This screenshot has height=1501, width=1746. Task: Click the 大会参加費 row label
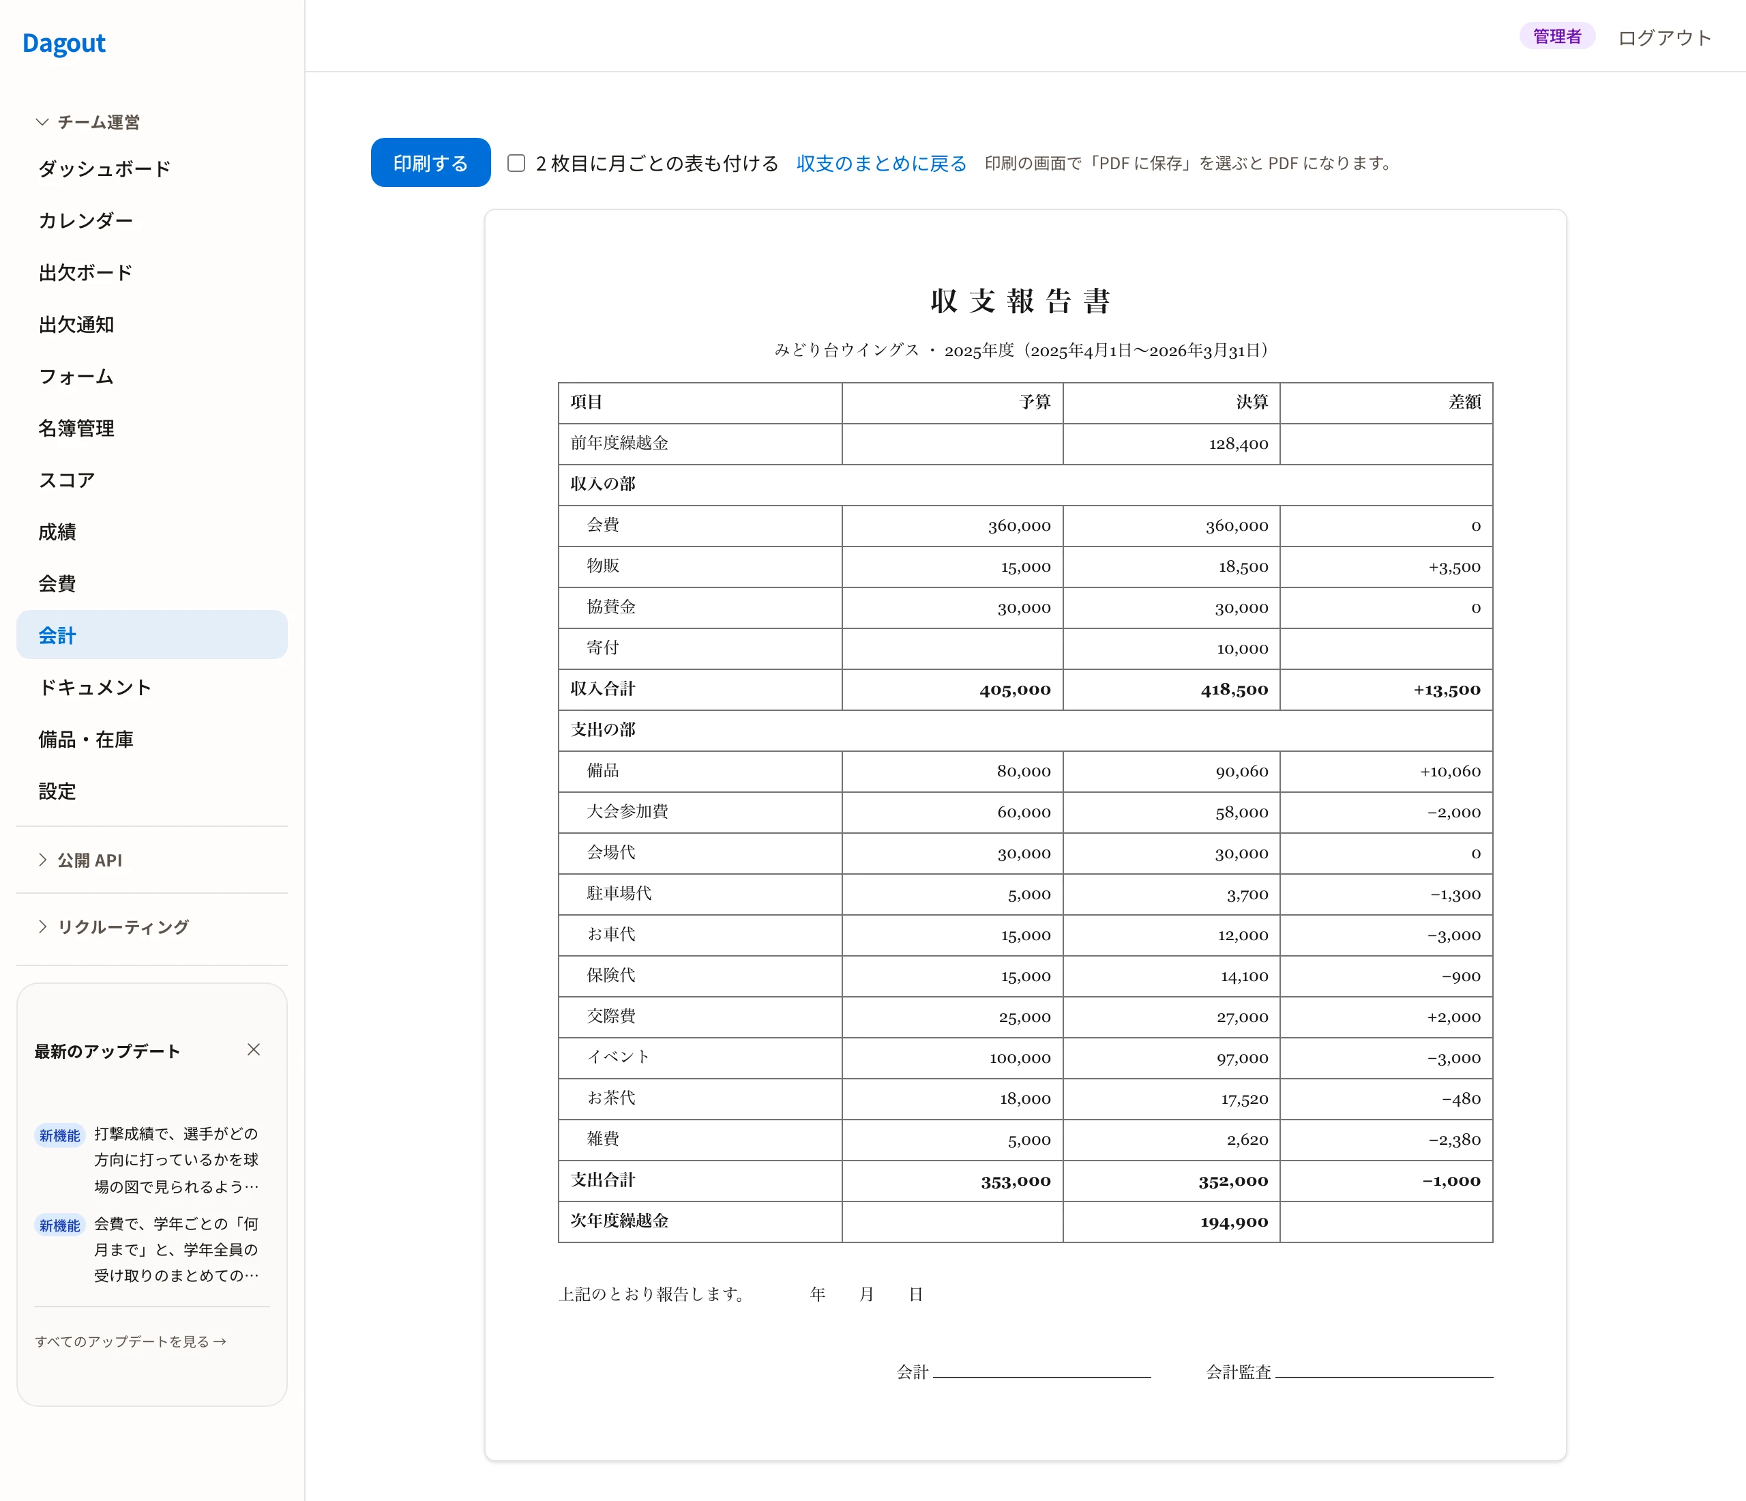coord(627,812)
